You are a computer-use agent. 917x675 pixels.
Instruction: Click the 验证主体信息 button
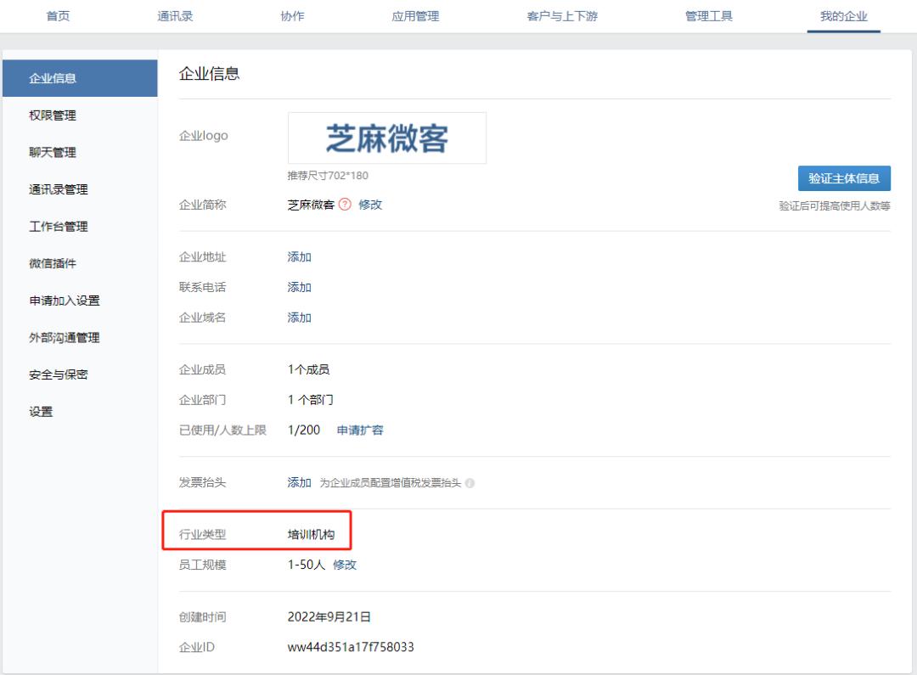point(844,177)
